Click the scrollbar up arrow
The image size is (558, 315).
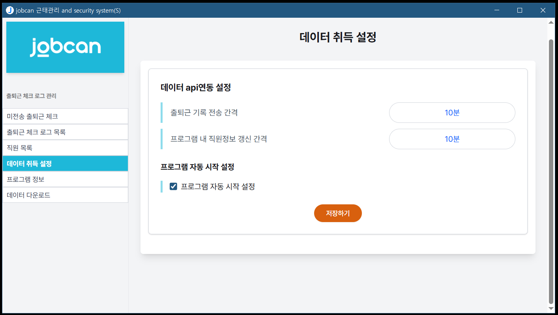pyautogui.click(x=551, y=22)
